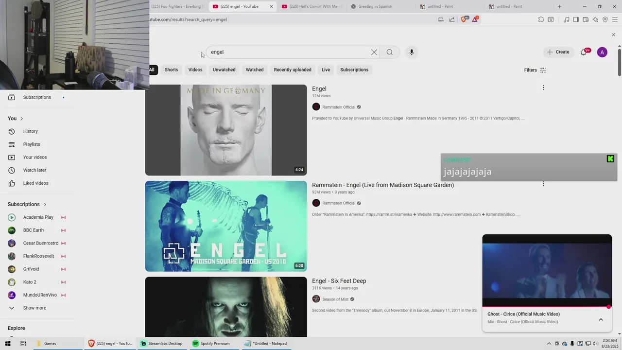Open the media control music note icon
622x350 pixels.
(x=566, y=19)
